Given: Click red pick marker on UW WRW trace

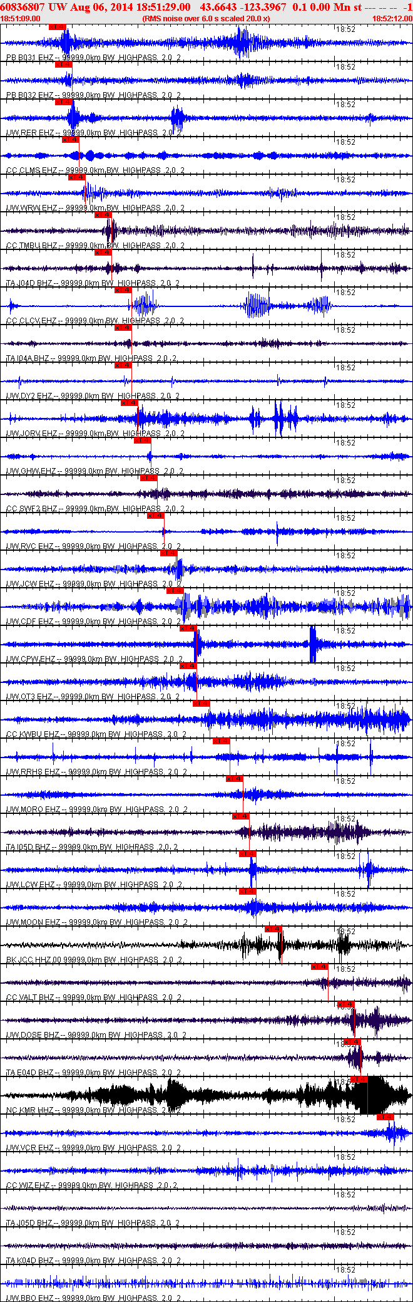Looking at the screenshot, I should [x=76, y=177].
